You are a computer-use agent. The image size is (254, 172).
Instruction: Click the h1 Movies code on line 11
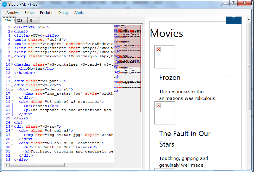36,69
